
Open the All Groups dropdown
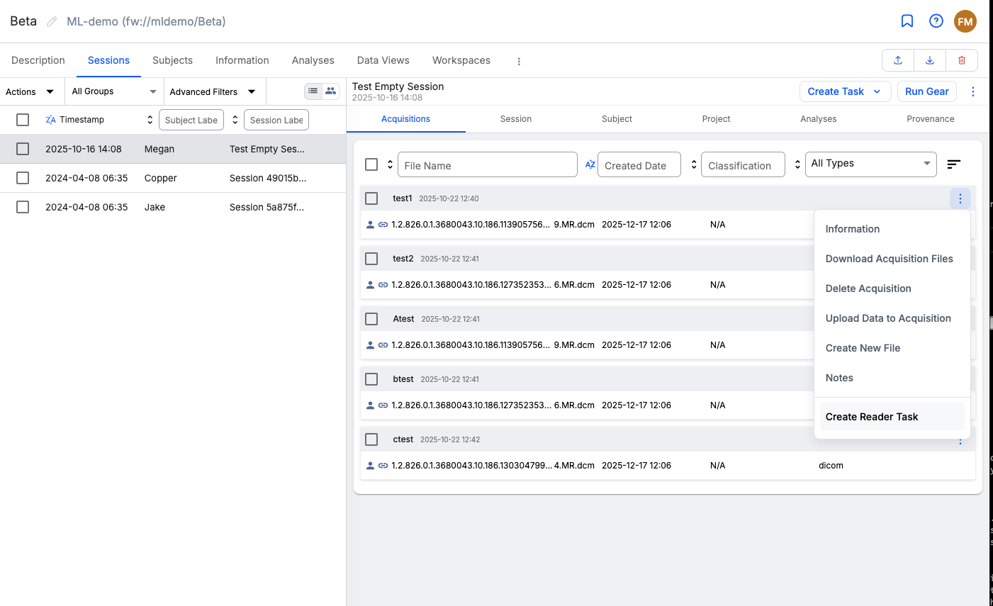point(113,91)
